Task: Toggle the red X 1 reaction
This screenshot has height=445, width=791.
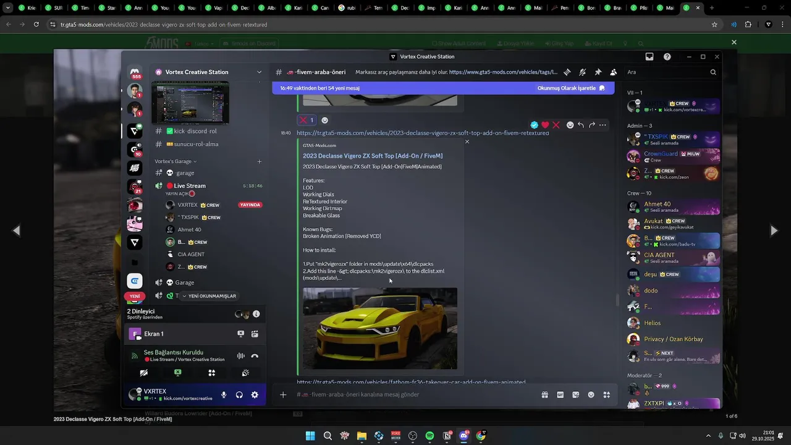Action: point(307,120)
